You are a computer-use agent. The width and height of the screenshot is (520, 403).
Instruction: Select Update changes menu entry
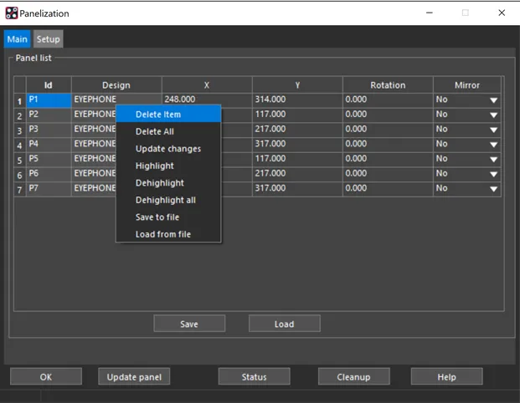(168, 149)
